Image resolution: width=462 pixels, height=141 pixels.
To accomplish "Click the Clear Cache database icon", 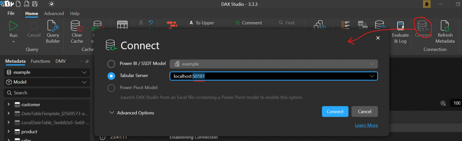I will tap(77, 27).
